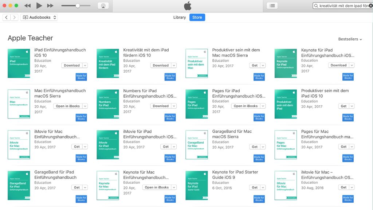Open Mac Einführungshandbuch book cover
The height and width of the screenshot is (210, 373).
point(19,104)
